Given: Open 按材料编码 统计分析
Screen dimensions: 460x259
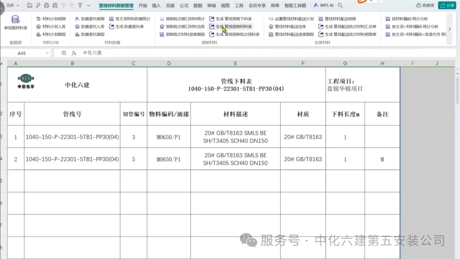Looking at the screenshot, I should (407, 19).
